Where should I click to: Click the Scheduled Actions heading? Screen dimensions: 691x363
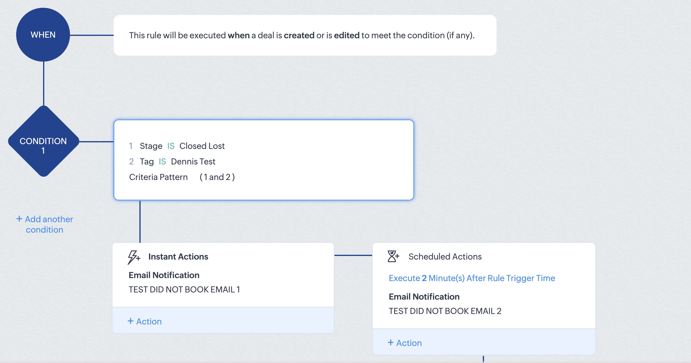[x=445, y=257]
